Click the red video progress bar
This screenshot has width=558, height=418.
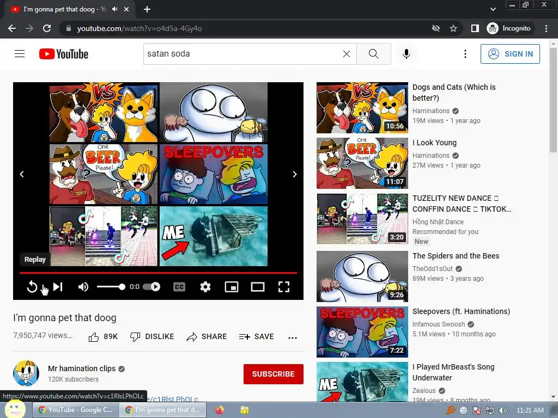point(158,273)
